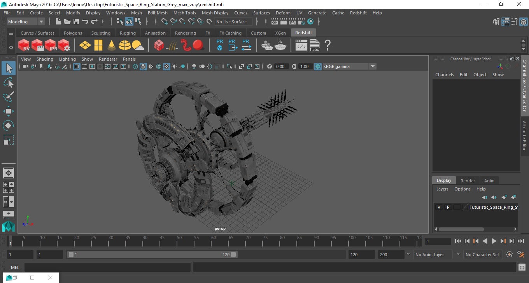Viewport: 529px width, 283px height.
Task: Toggle viewport grid display
Action: point(77,66)
